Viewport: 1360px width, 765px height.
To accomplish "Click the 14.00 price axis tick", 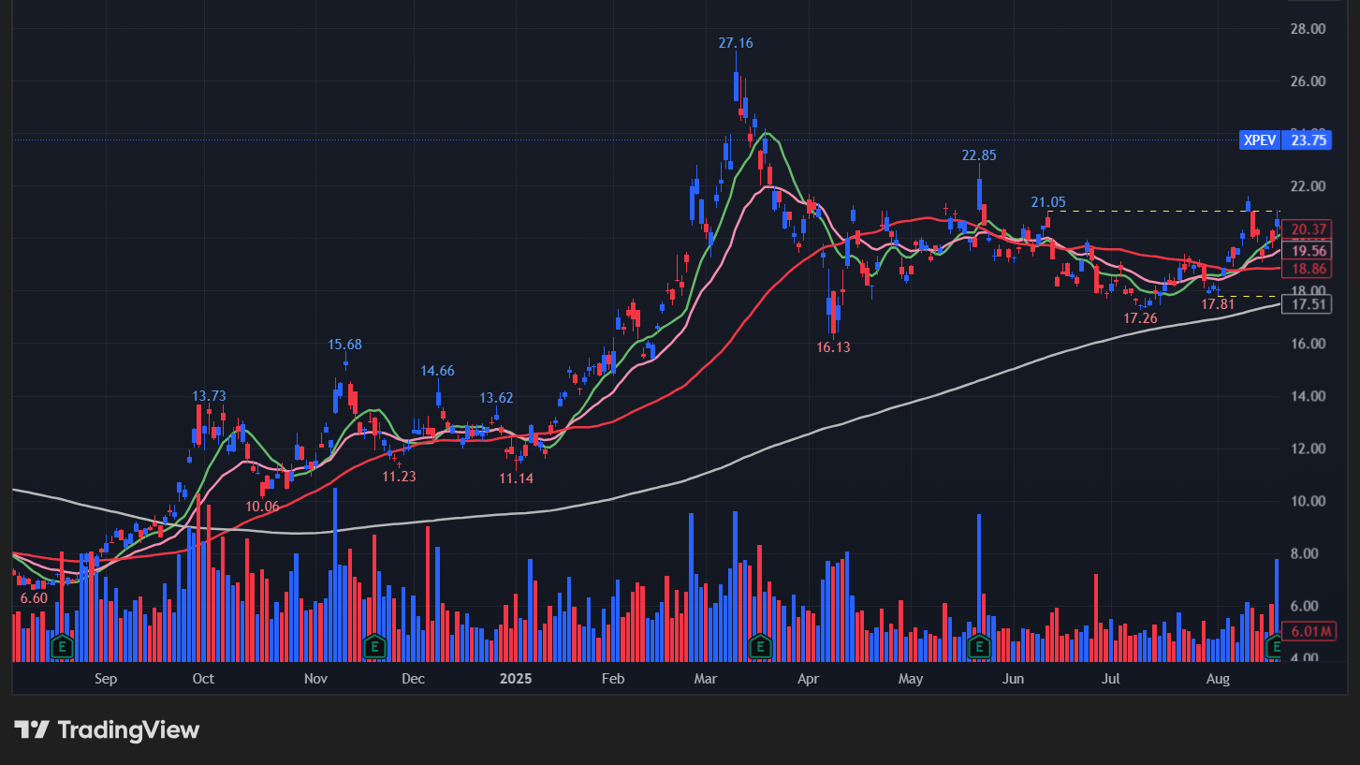I will click(1307, 396).
